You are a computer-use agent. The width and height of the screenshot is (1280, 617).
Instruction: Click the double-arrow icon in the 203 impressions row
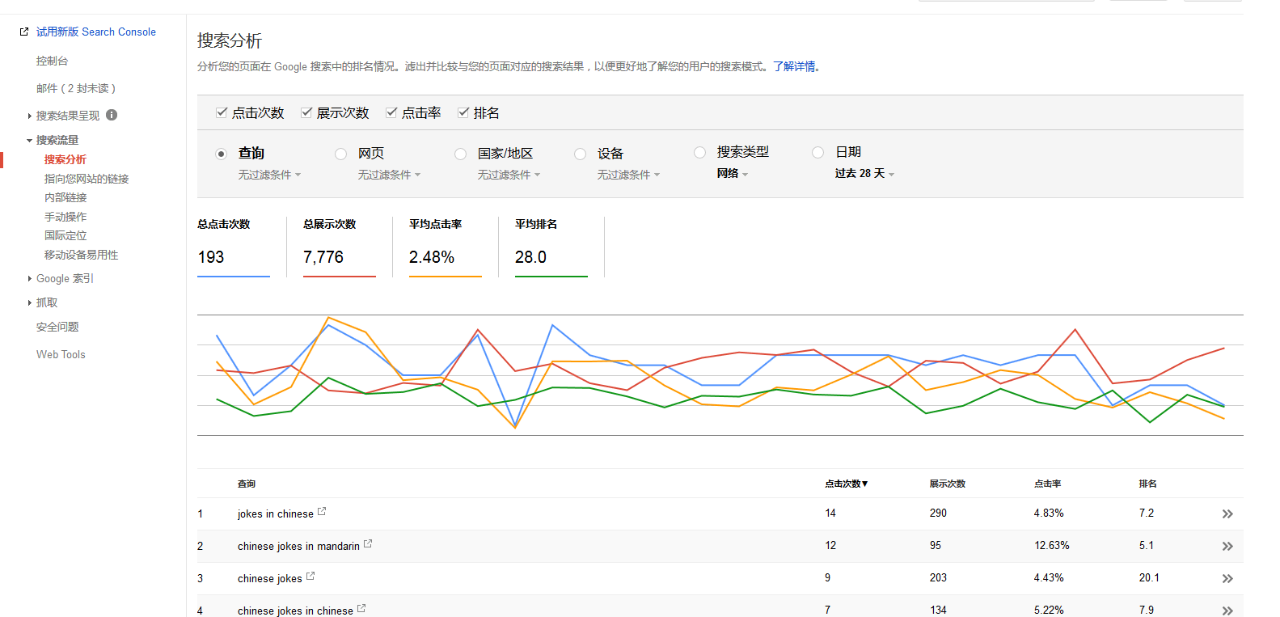click(x=1227, y=579)
